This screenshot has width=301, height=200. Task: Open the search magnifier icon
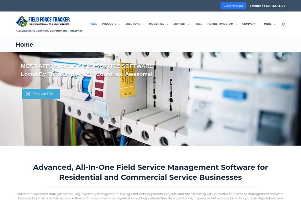pos(283,24)
